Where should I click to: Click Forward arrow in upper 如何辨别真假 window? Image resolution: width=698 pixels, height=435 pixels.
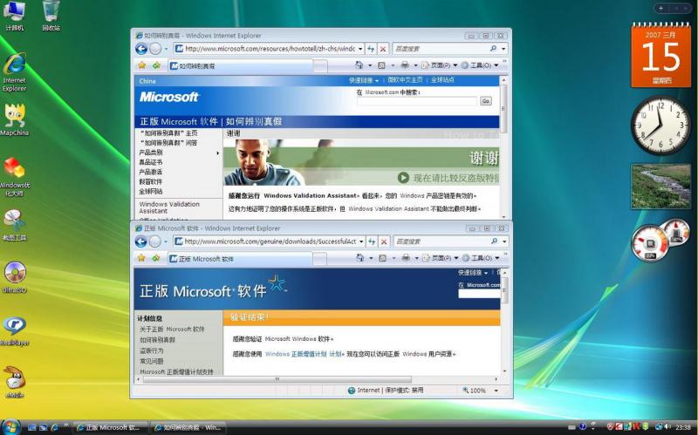click(155, 49)
